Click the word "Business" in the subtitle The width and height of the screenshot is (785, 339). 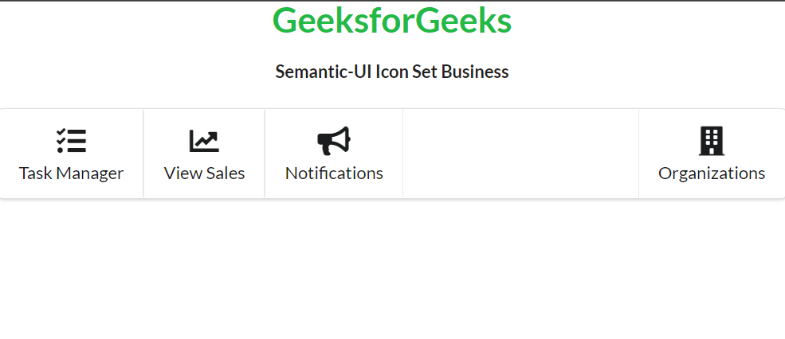[x=475, y=72]
